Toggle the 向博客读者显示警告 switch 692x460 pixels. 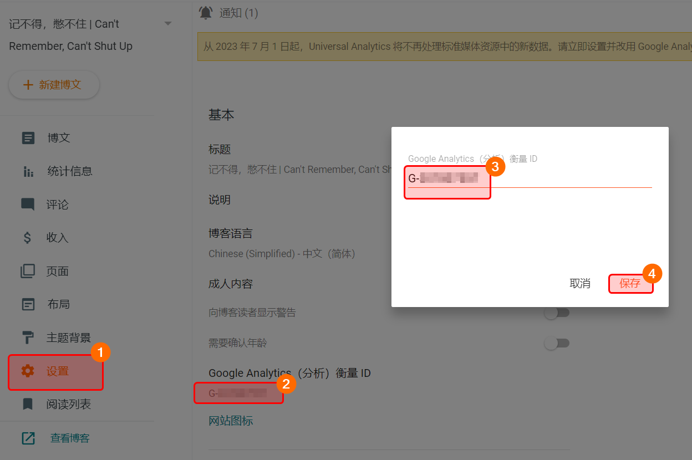(557, 313)
